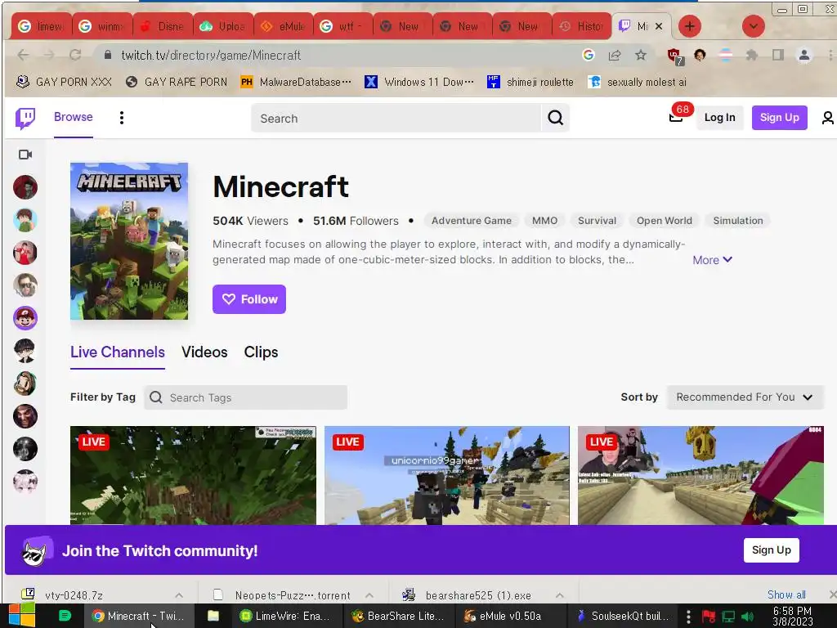Click the browser reload button

click(x=75, y=55)
